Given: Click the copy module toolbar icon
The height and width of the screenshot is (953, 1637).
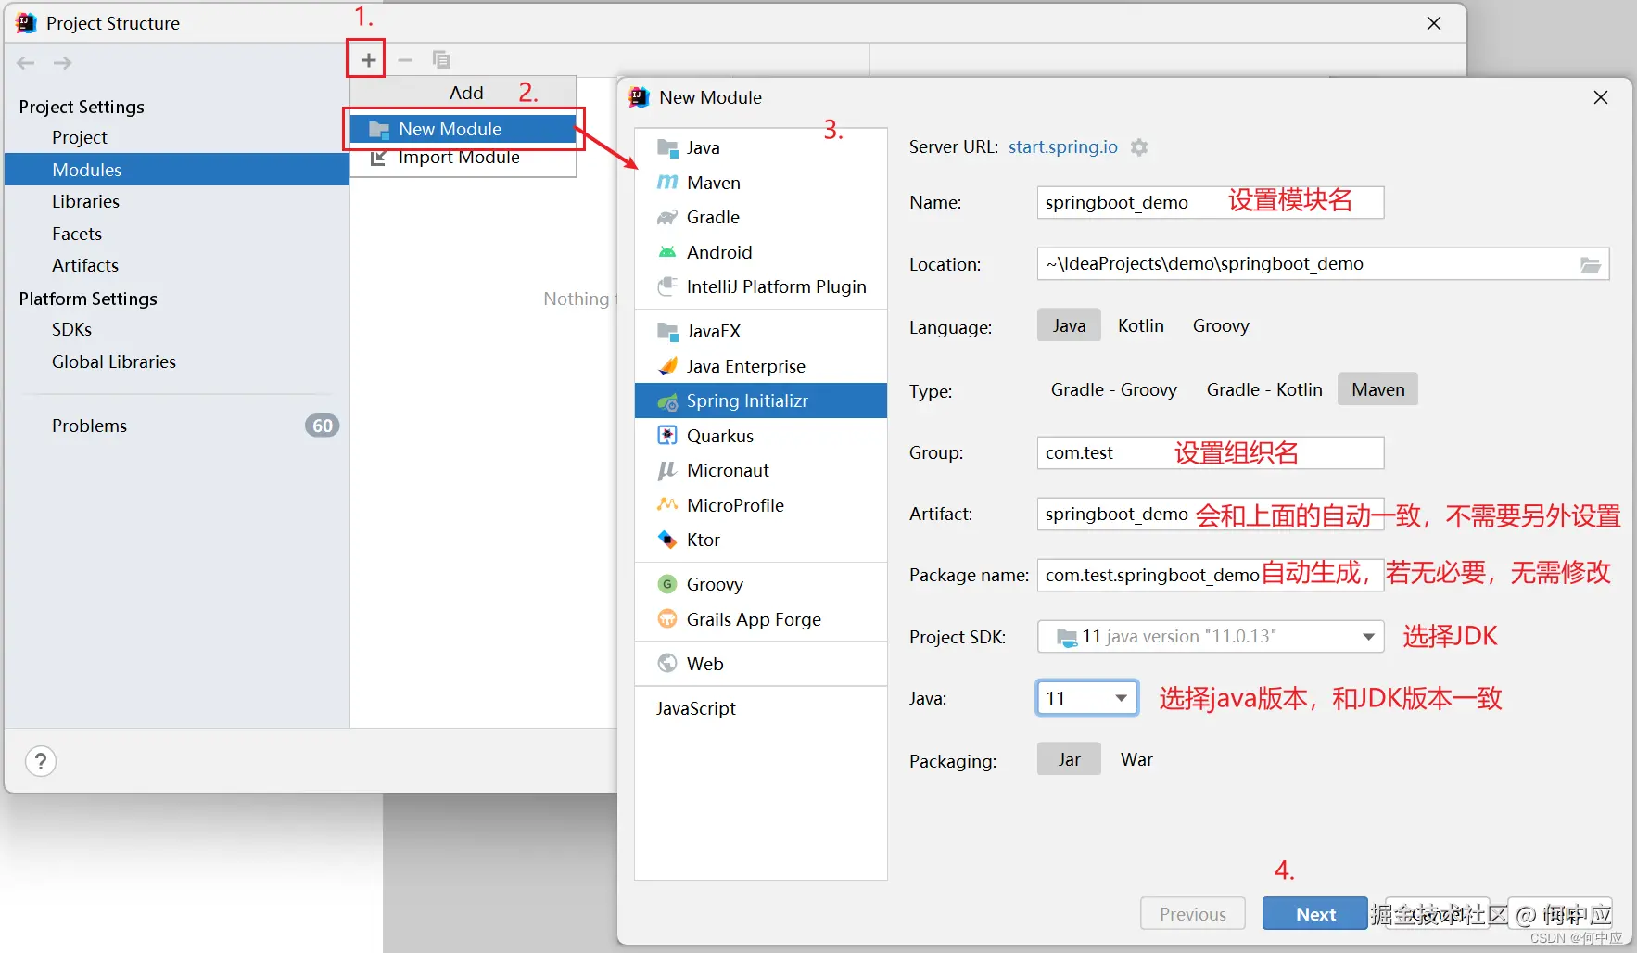Looking at the screenshot, I should 441,60.
